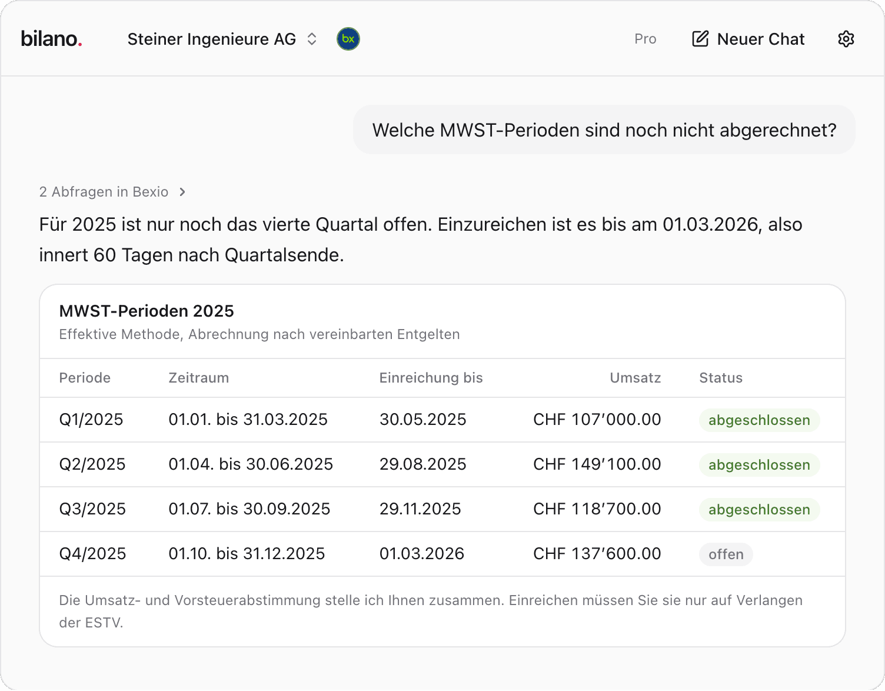This screenshot has width=885, height=691.
Task: Click the 'MWST-Perioden 2025' card title
Action: (147, 311)
